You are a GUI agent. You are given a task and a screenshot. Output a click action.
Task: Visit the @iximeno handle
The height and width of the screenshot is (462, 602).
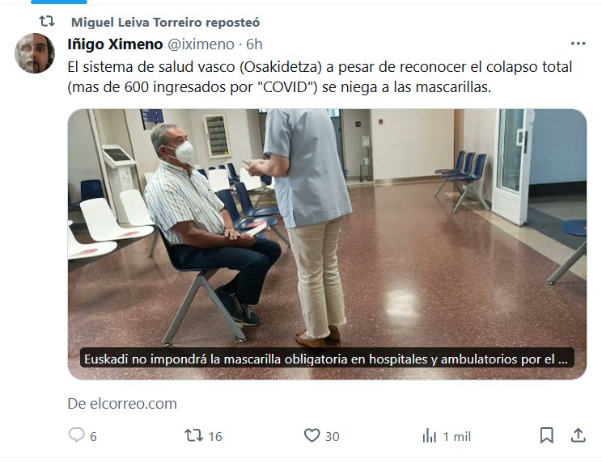tap(201, 44)
